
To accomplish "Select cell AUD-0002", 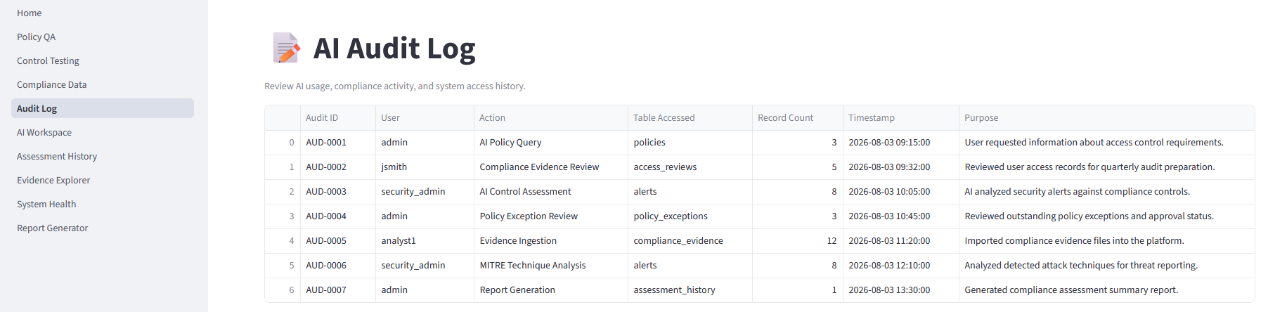I will click(338, 167).
